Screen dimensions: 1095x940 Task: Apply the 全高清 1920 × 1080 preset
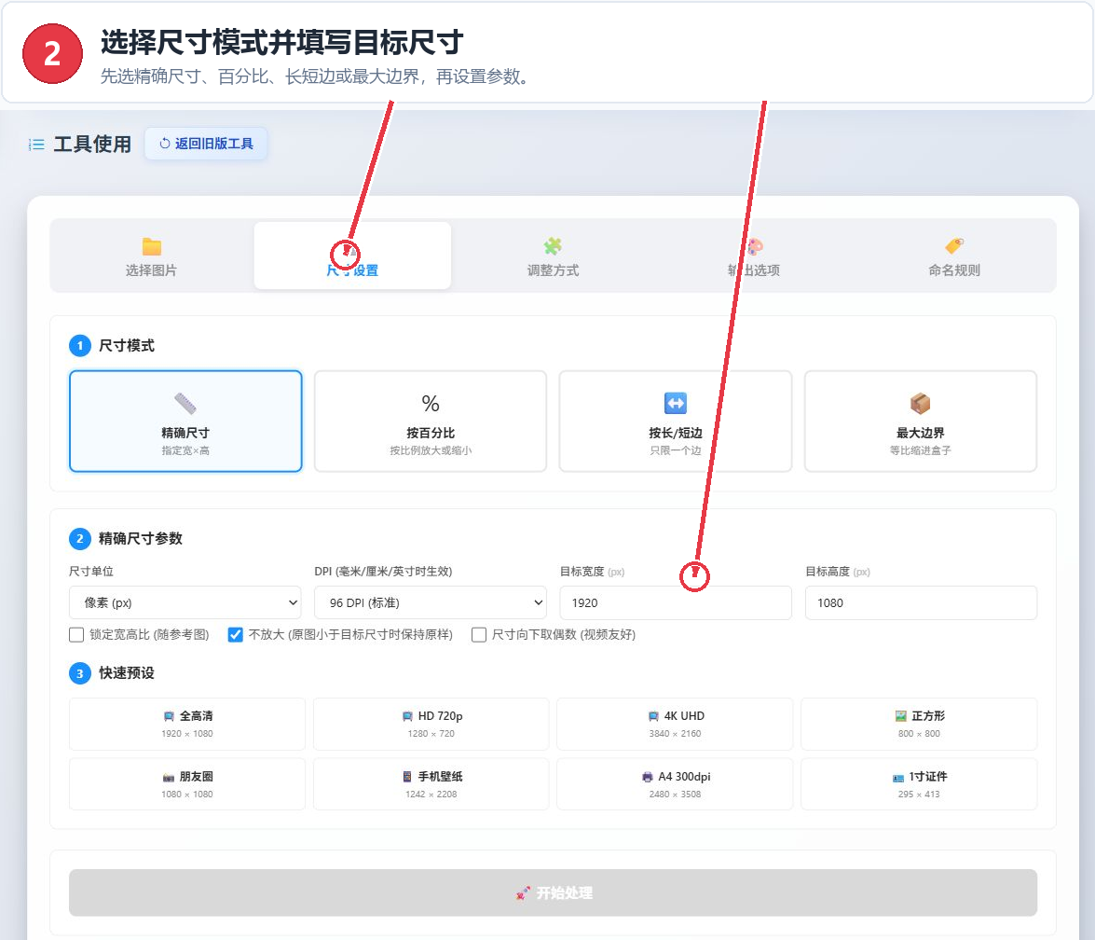point(187,724)
